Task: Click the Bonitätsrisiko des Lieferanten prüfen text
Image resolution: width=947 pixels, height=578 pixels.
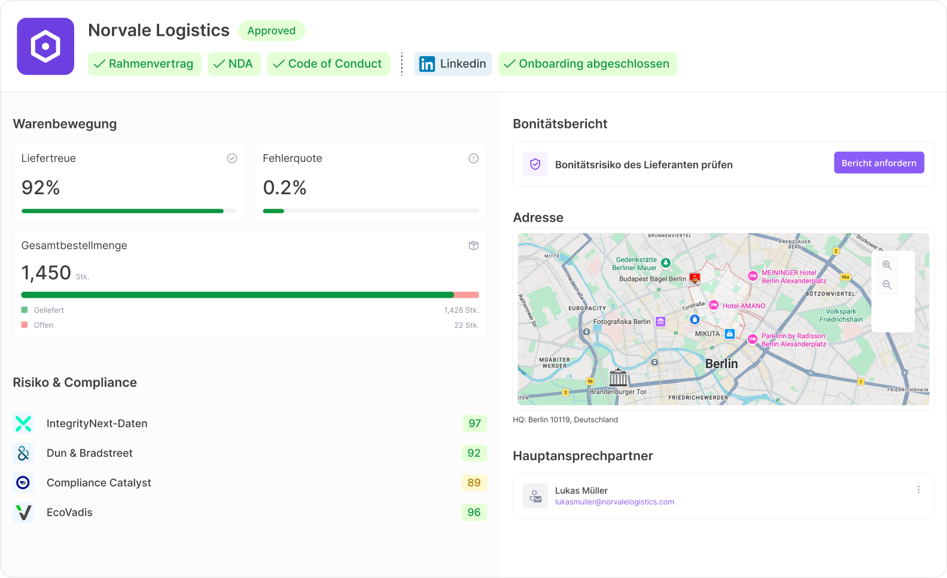Action: pyautogui.click(x=644, y=165)
